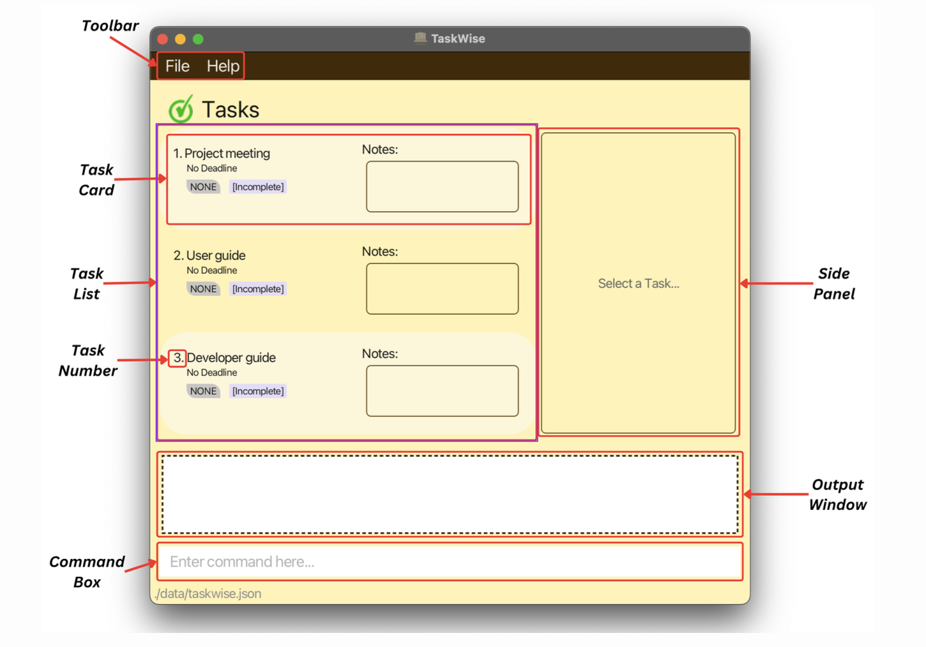Minimize the window with yellow button
This screenshot has height=647, width=926.
[x=180, y=39]
